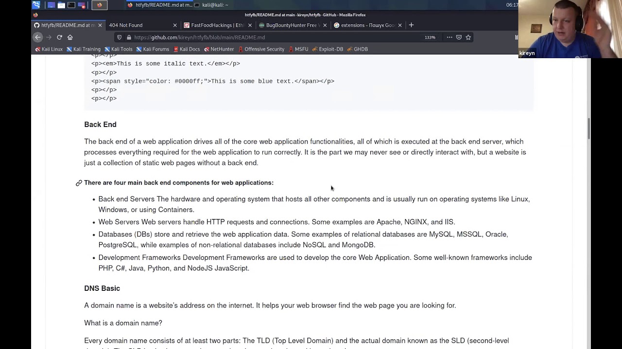This screenshot has width=622, height=349.
Task: Click the page vertical scrollbar thumb
Action: pos(589,128)
